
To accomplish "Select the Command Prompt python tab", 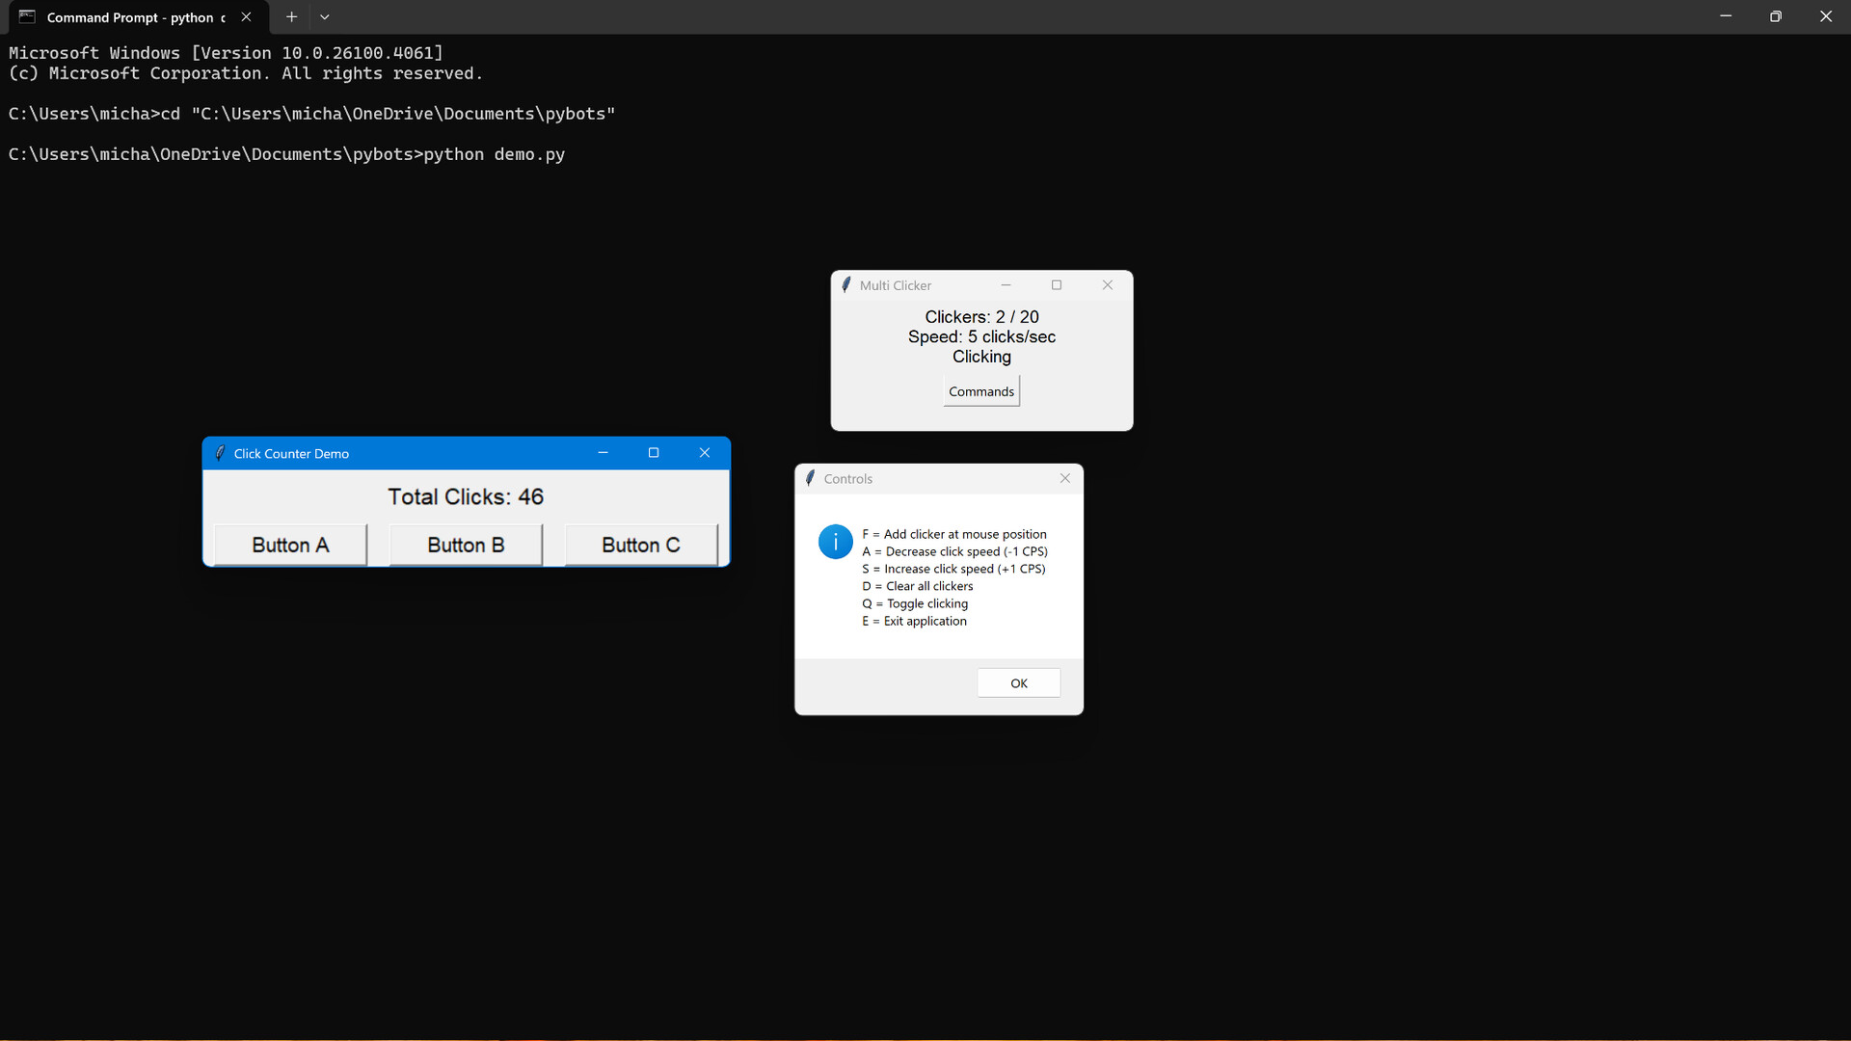I will 135,17.
